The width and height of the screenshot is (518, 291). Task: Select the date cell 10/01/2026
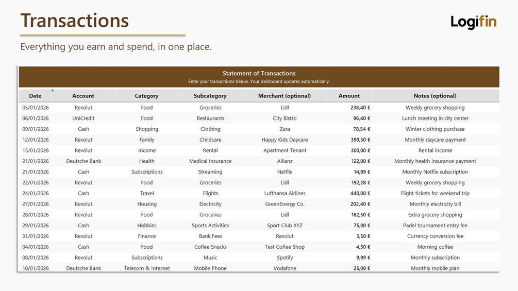36,268
